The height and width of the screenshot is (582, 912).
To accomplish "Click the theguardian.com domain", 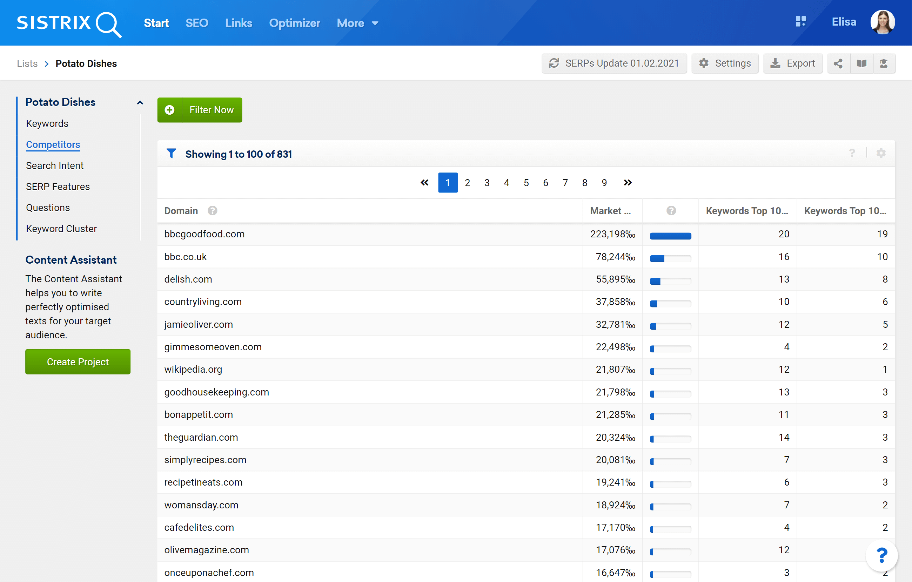I will point(201,437).
